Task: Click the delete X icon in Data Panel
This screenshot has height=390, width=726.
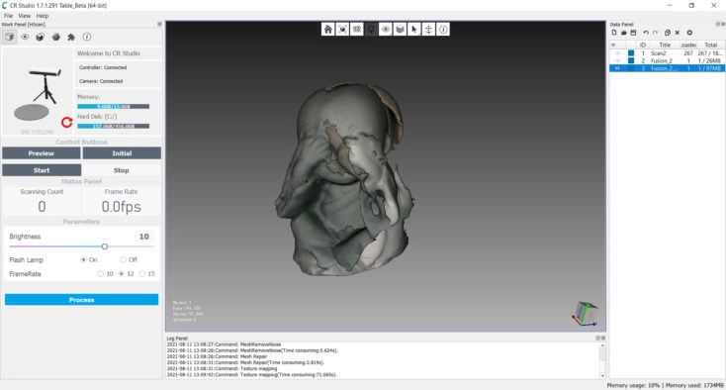Action: 677,33
